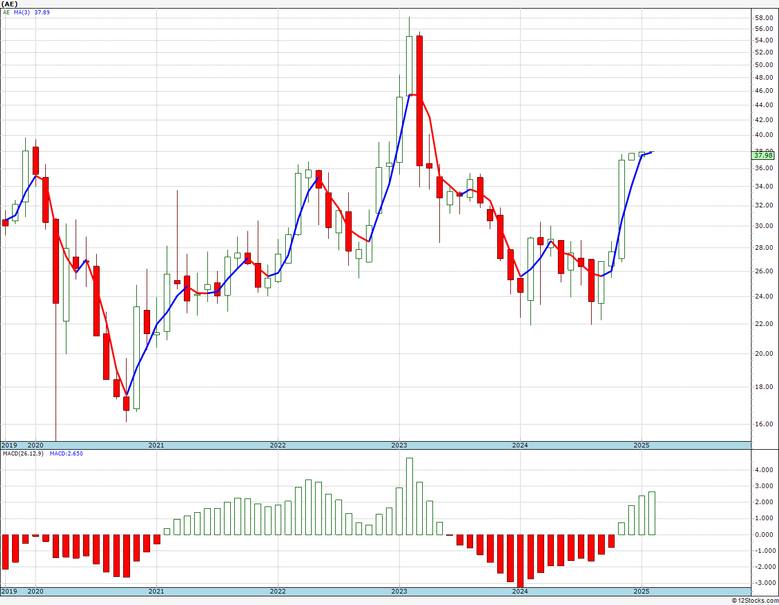This screenshot has width=779, height=605.
Task: Click 2020 on the price chart time axis
Action: (x=36, y=445)
